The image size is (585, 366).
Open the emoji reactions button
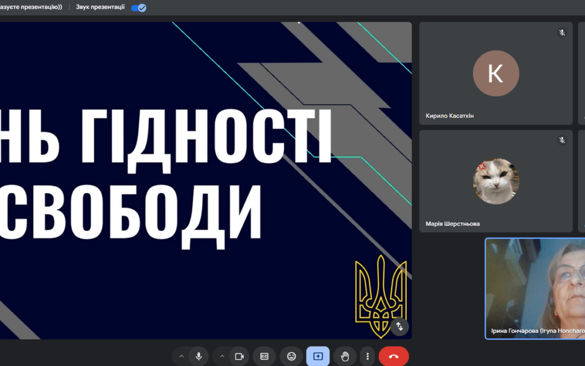[291, 357]
